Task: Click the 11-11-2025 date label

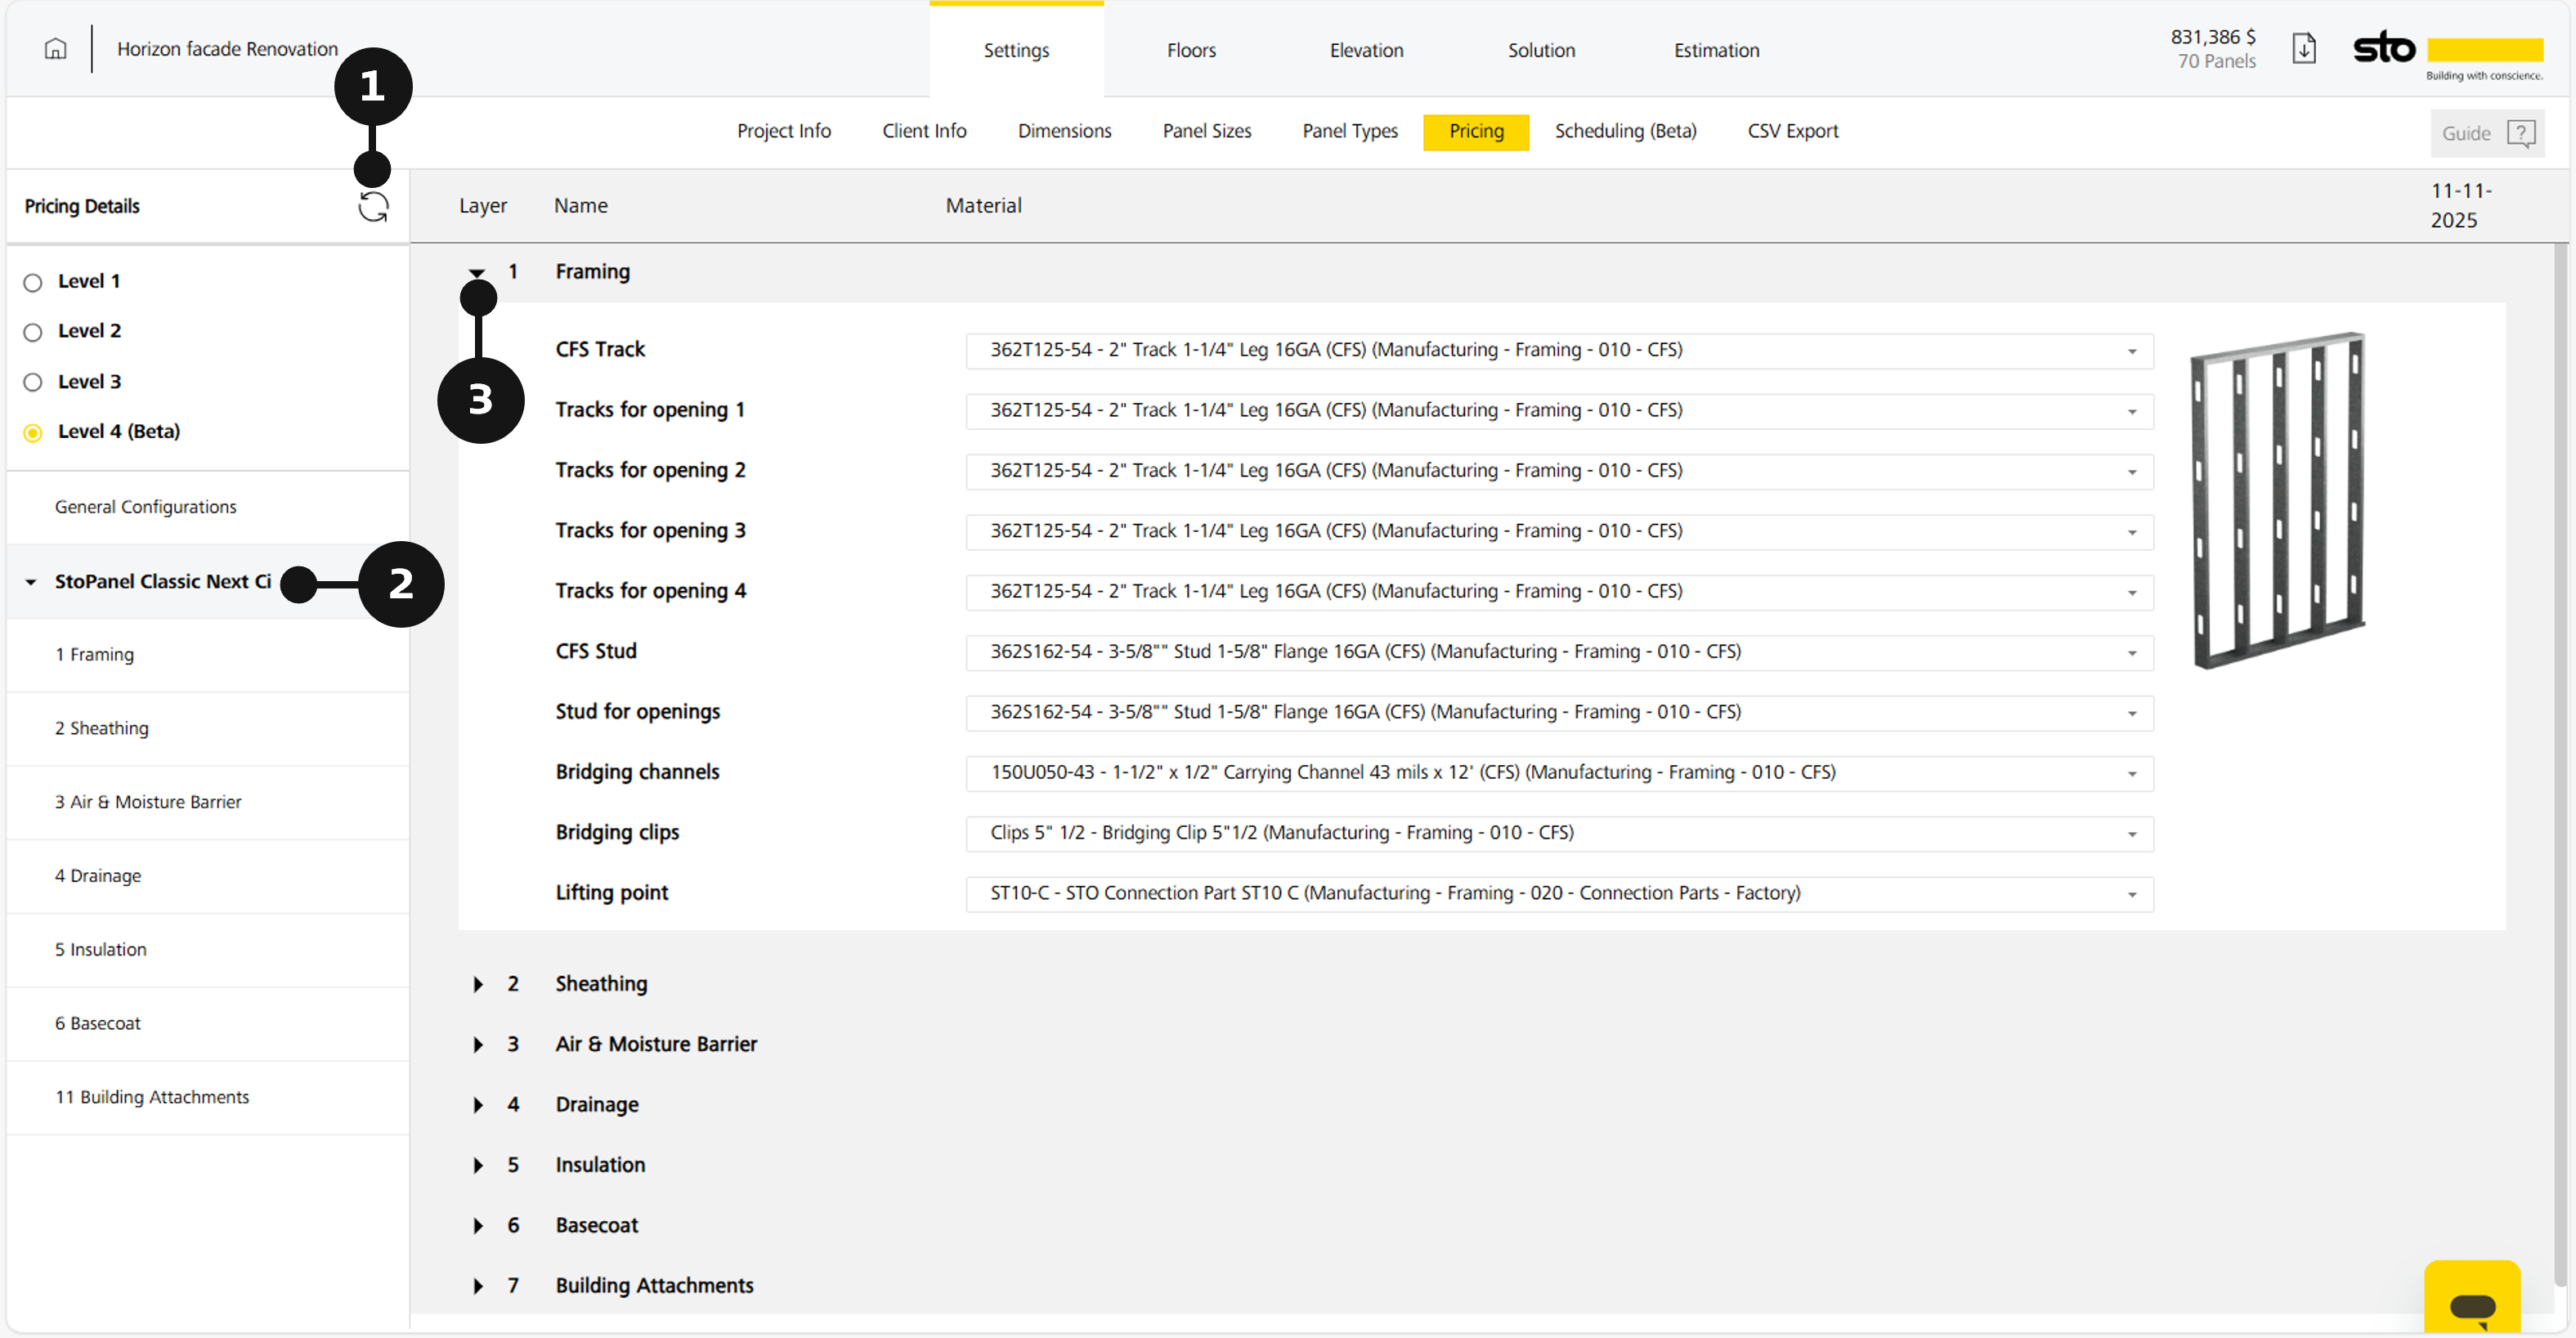Action: 2461,206
